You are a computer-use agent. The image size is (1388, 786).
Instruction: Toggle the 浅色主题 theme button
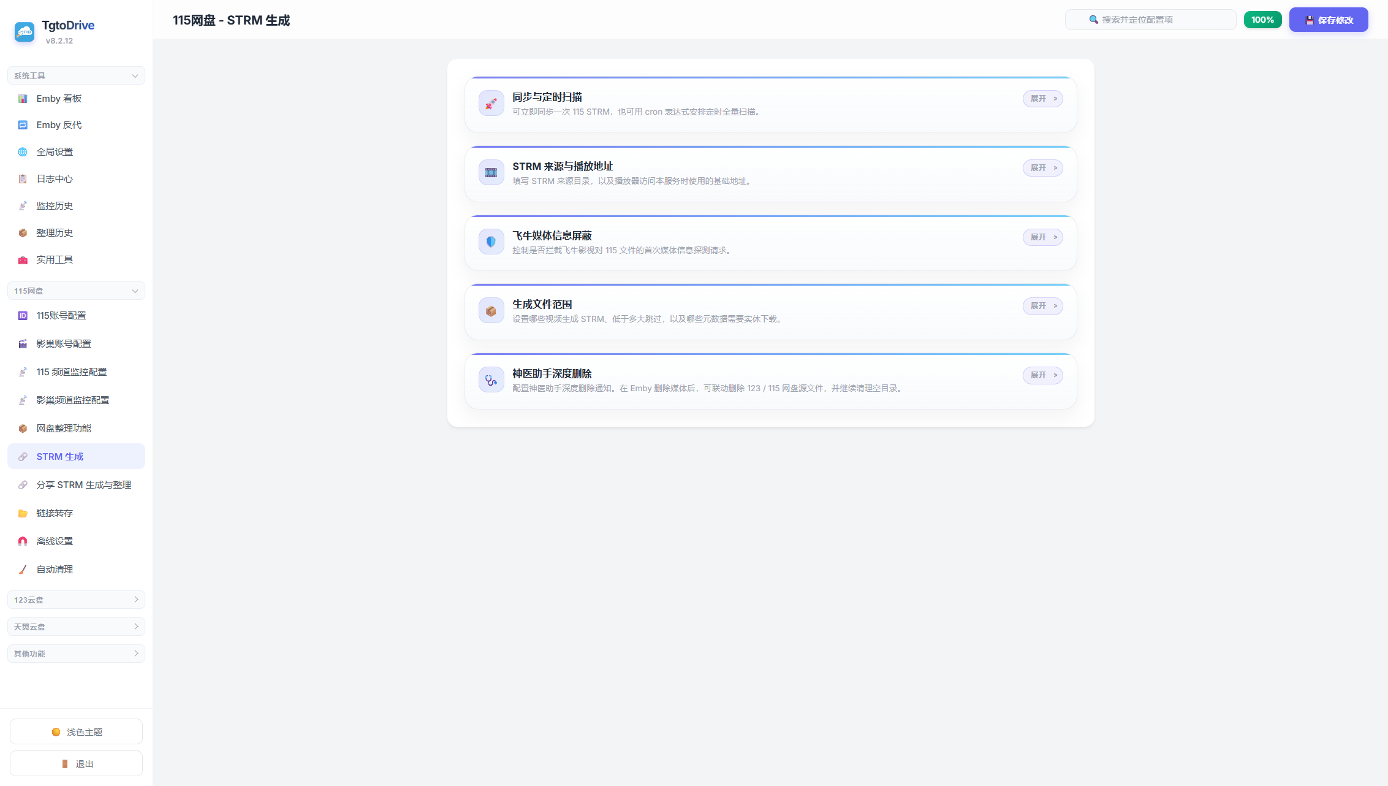(x=76, y=731)
